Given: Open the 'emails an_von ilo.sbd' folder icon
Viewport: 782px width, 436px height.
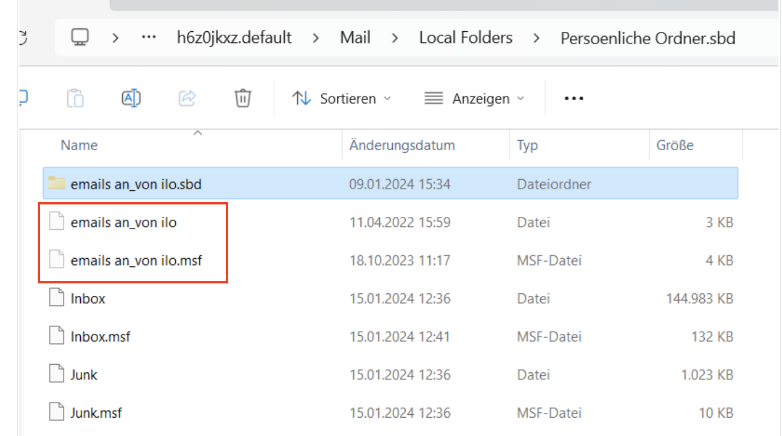Looking at the screenshot, I should [56, 184].
